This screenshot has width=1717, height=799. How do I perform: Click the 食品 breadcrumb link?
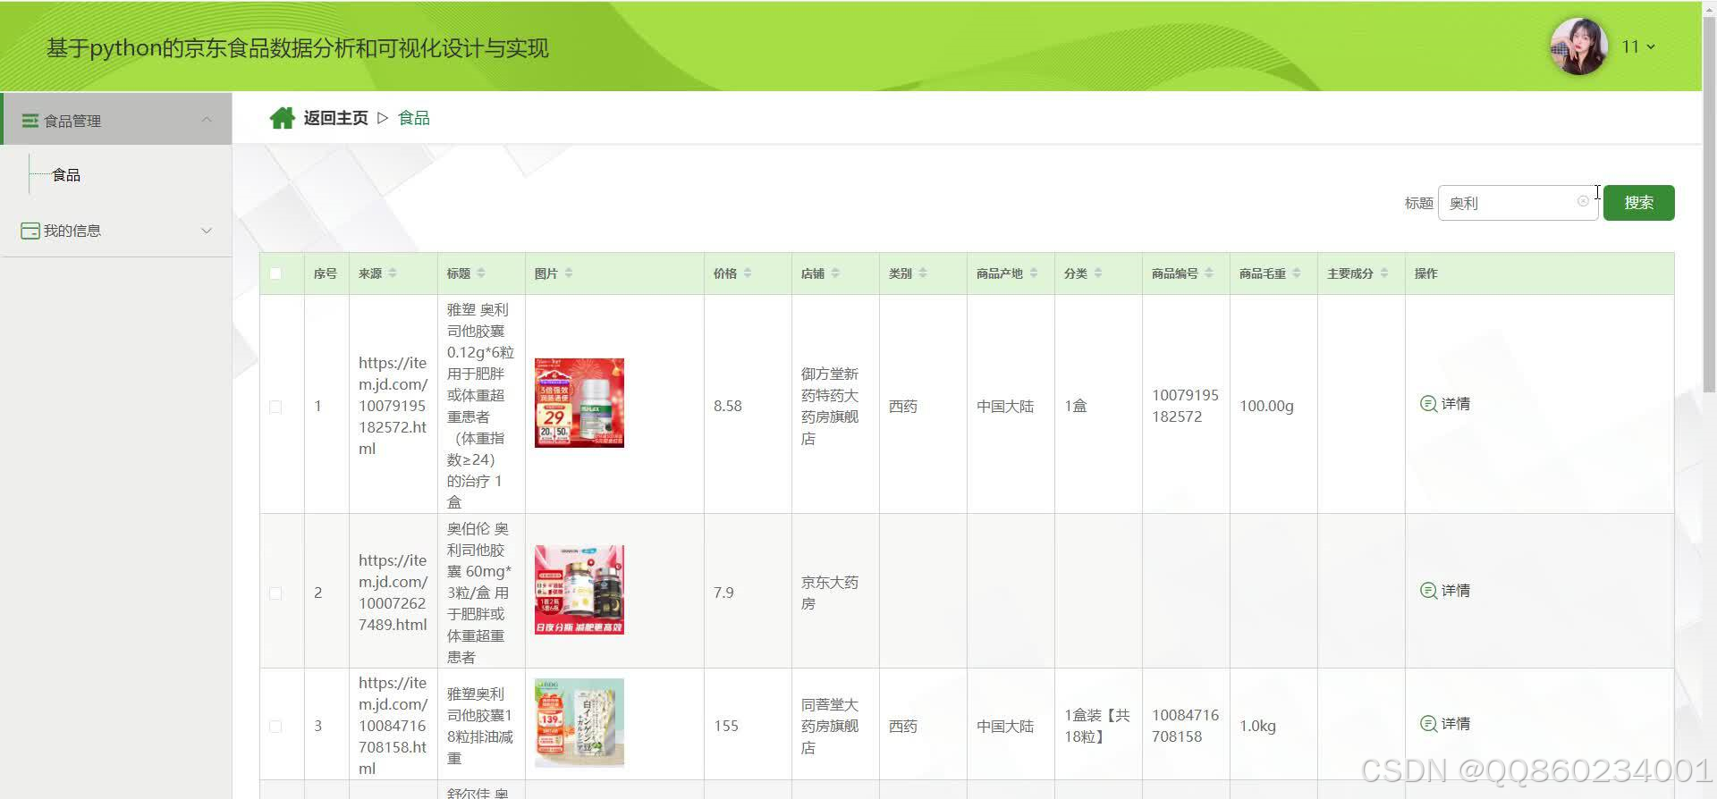[414, 118]
